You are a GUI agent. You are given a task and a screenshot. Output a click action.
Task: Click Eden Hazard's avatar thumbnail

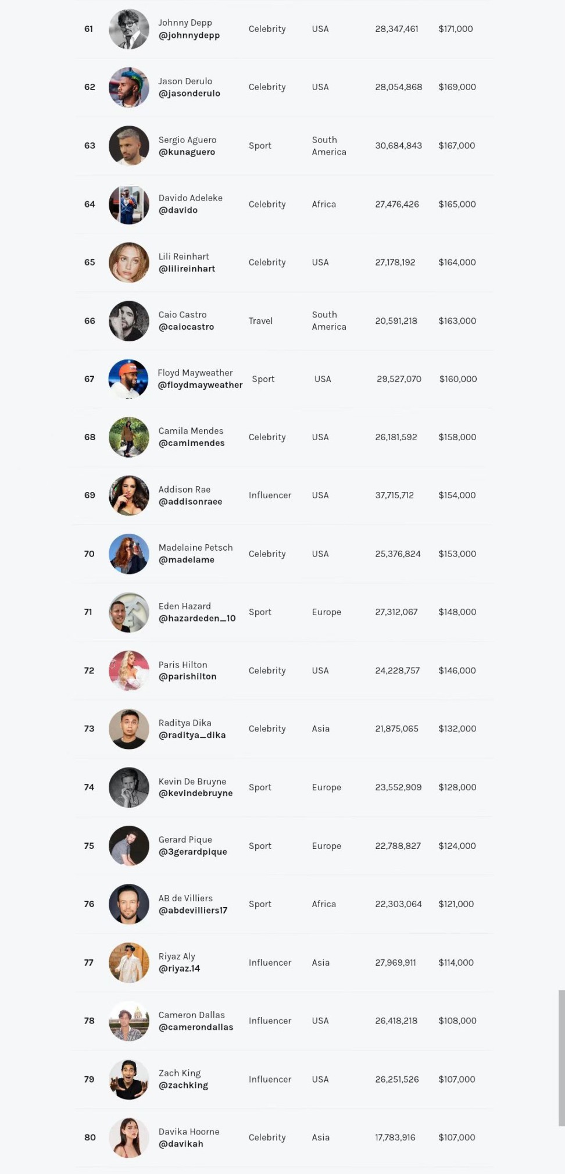[129, 612]
